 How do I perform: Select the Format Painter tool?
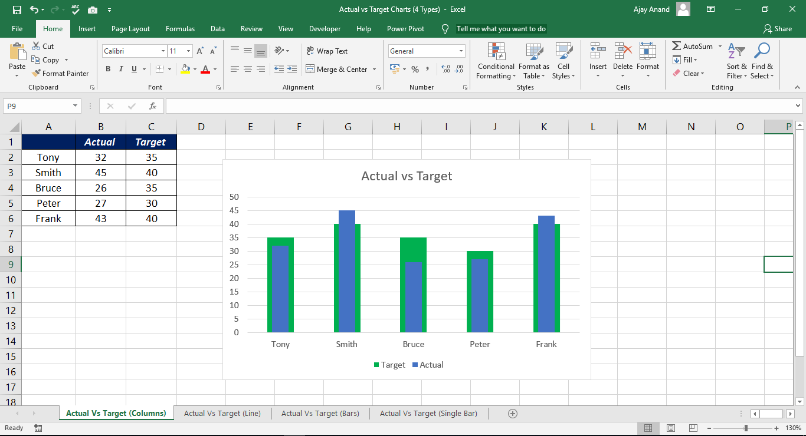coord(61,73)
